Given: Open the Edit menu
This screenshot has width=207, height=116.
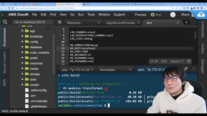Looking at the screenshot, I should 43,15.
